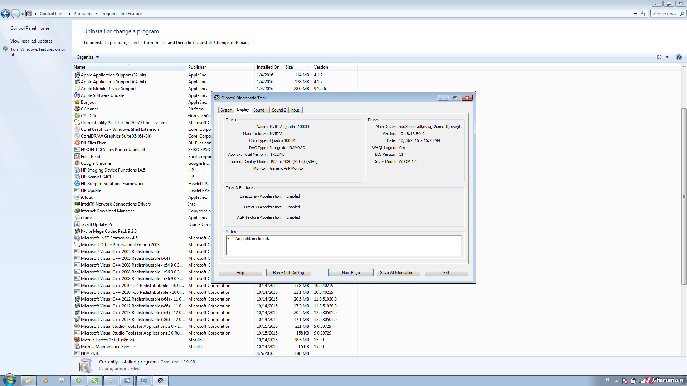Switch to the Input tab
This screenshot has width=687, height=386.
point(295,110)
